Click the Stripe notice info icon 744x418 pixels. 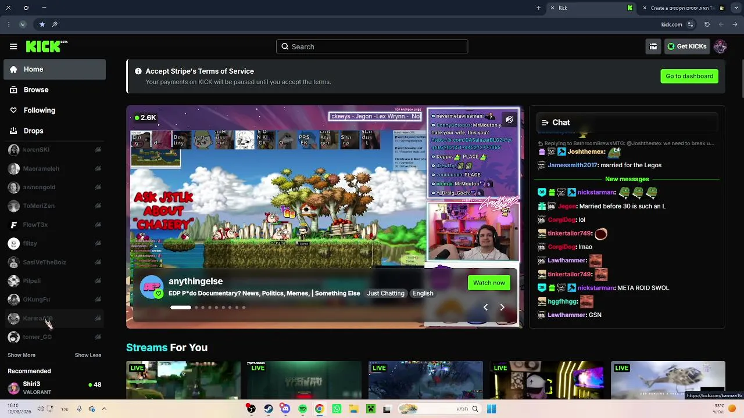(x=138, y=71)
